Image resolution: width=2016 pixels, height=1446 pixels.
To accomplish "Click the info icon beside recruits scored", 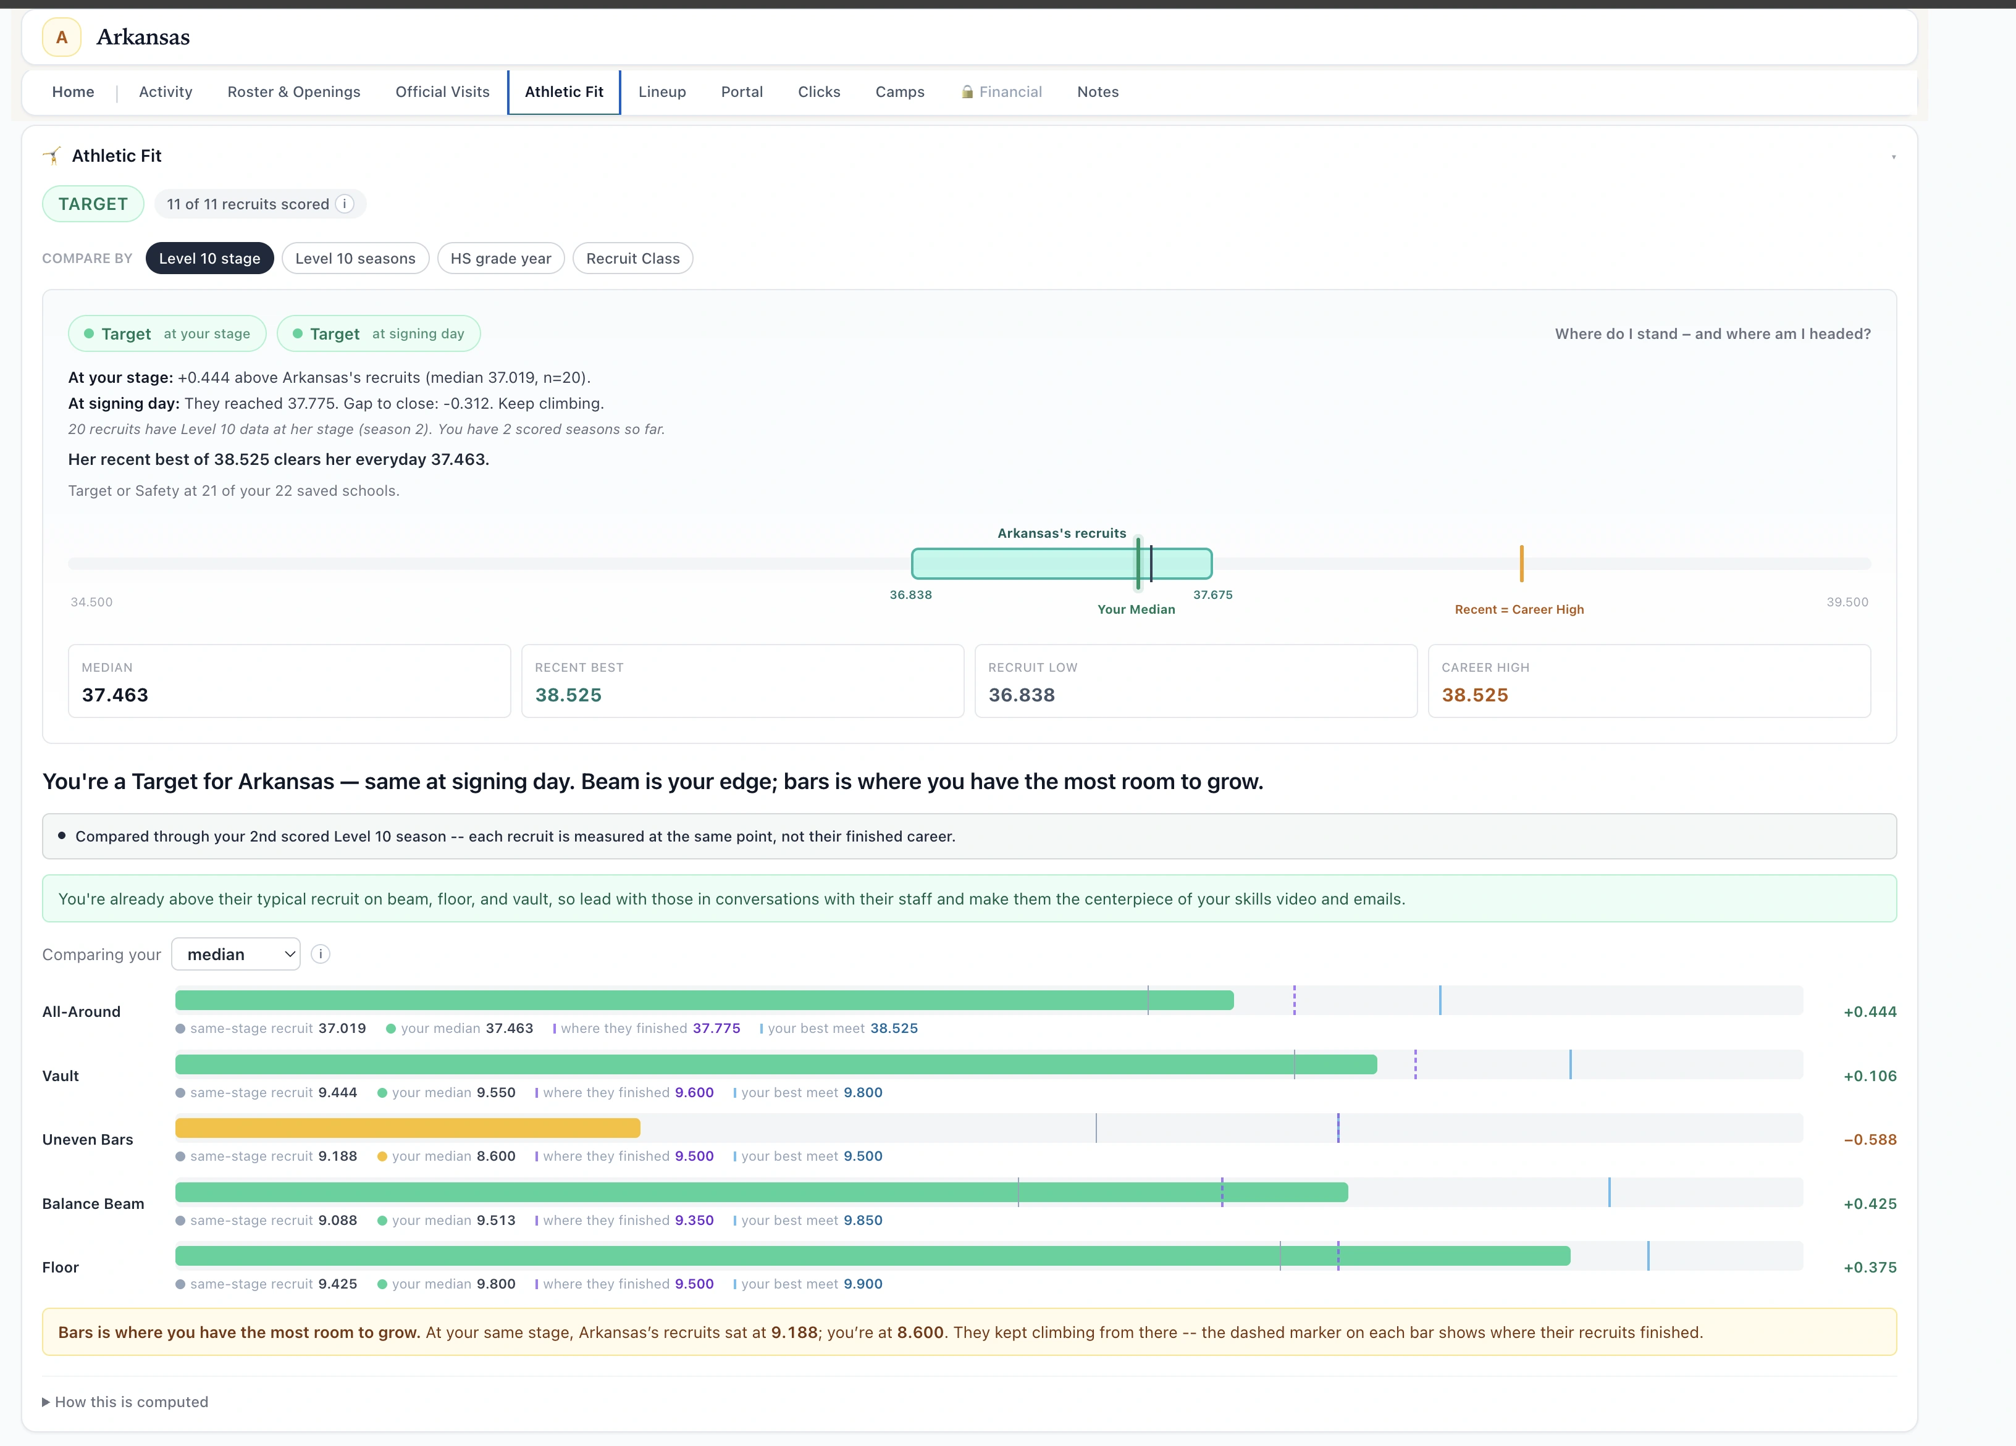I will 345,204.
